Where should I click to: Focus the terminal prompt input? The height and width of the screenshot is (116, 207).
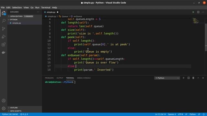point(75,82)
